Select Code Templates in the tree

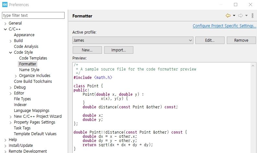33,58
